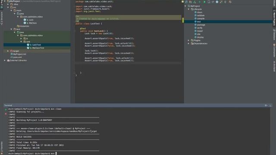Select the package lifecycle goal

point(201,25)
